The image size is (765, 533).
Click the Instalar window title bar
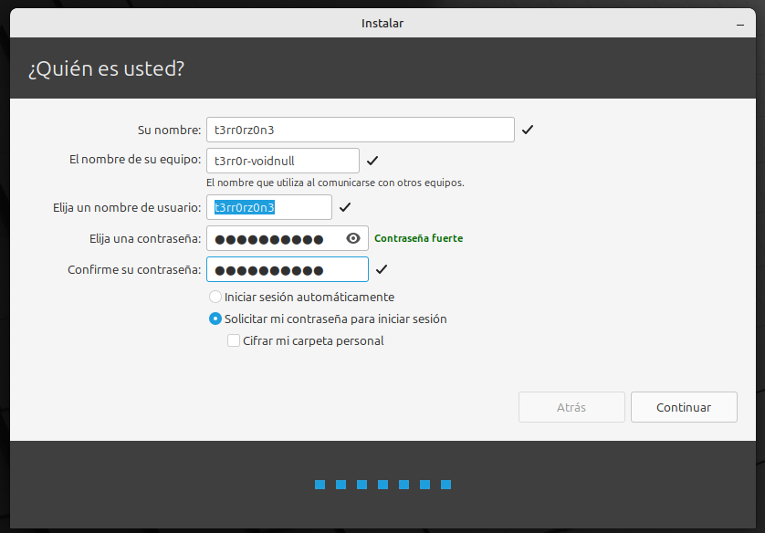click(x=382, y=23)
